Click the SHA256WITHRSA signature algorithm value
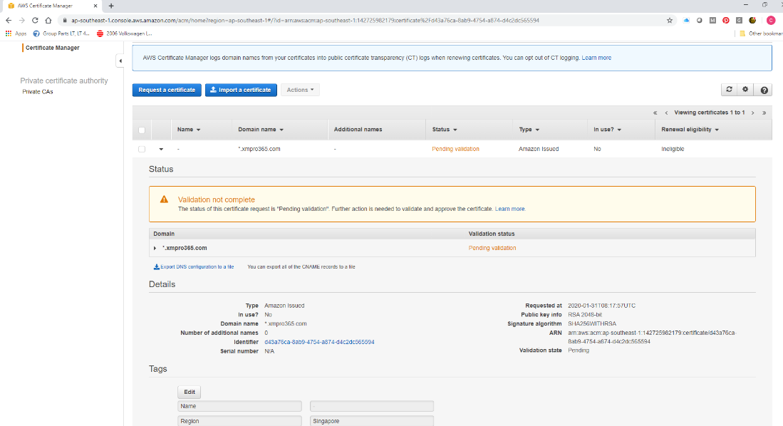This screenshot has height=426, width=783. [592, 323]
